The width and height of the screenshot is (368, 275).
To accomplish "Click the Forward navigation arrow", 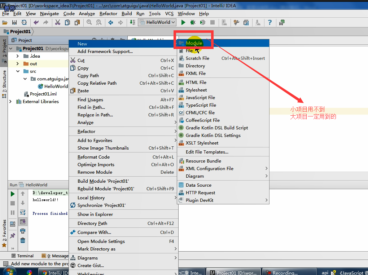I will 121,22.
